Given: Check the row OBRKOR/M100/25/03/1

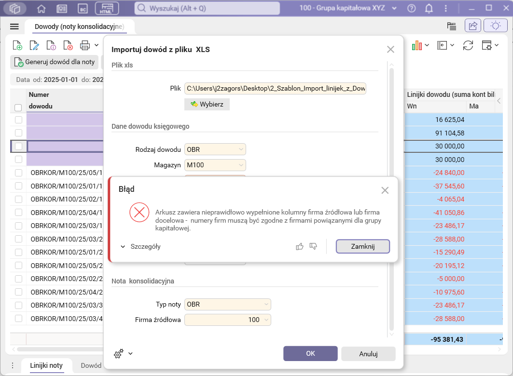Looking at the screenshot, I should [x=19, y=226].
